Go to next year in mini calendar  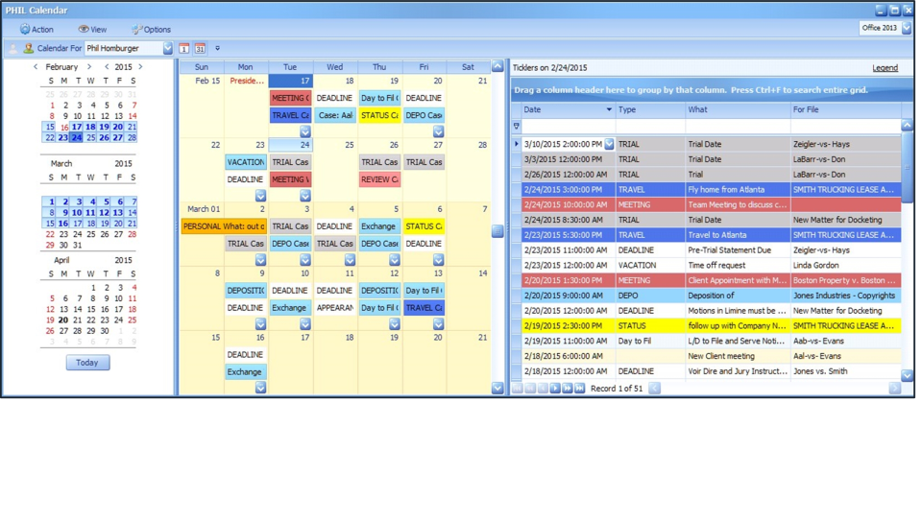coord(140,66)
